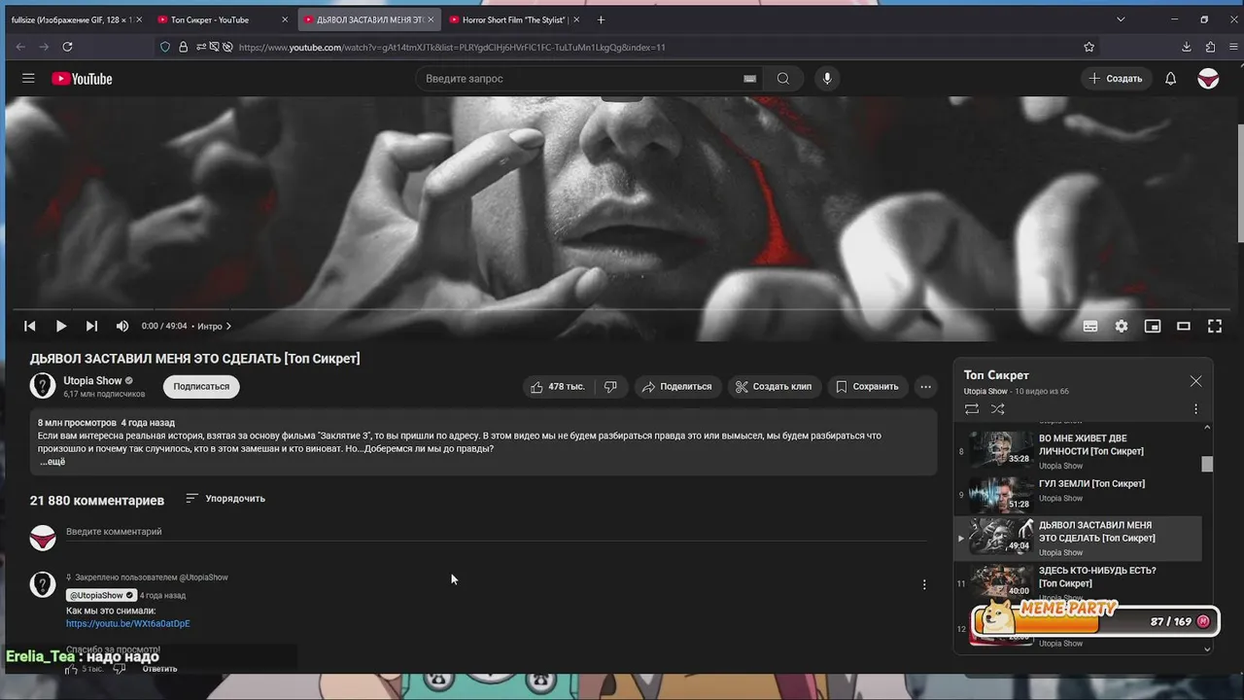
Task: Switch to Топ Сикрет - YouTube tab
Action: point(223,19)
